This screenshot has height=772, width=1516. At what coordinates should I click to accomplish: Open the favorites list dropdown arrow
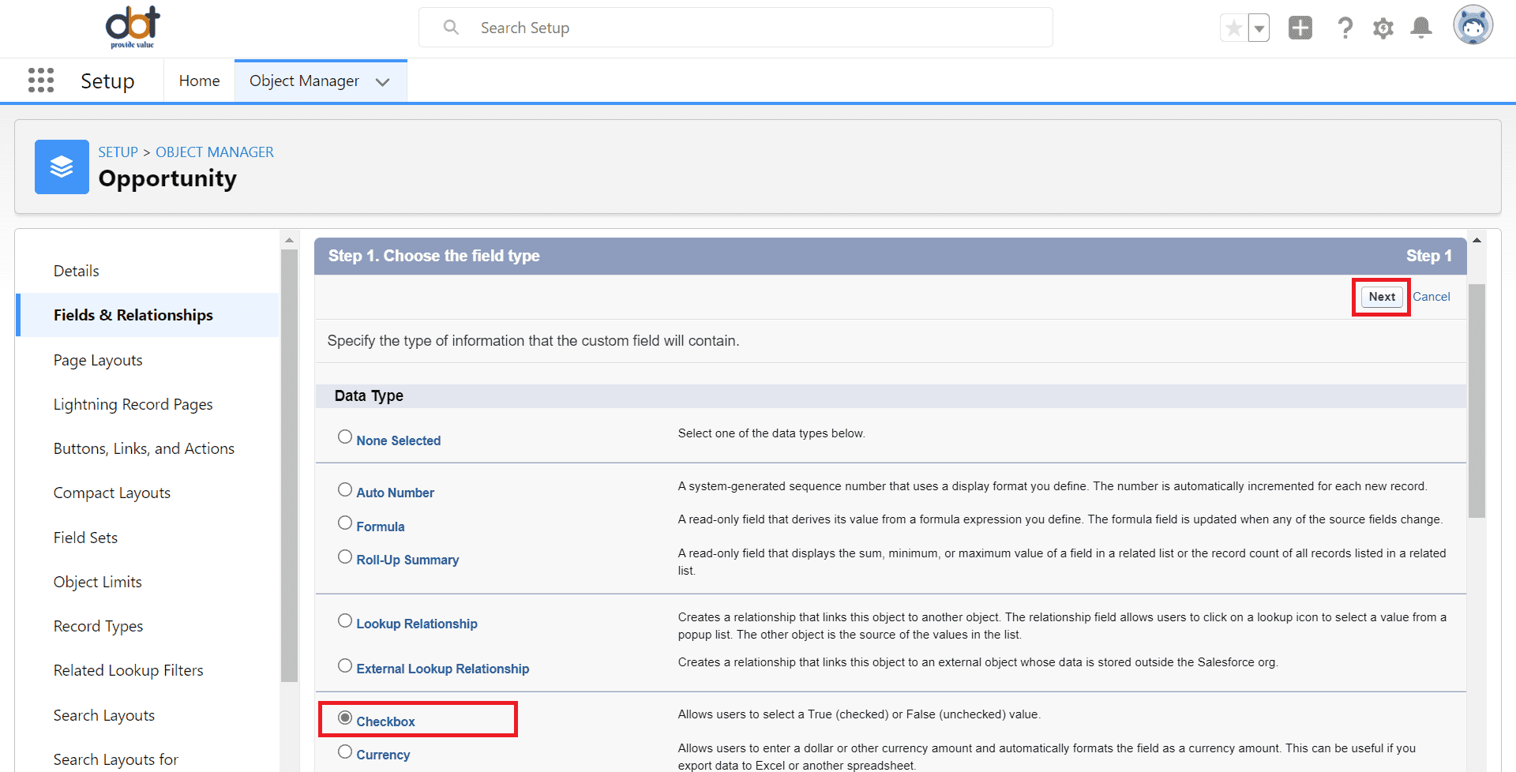pos(1259,28)
